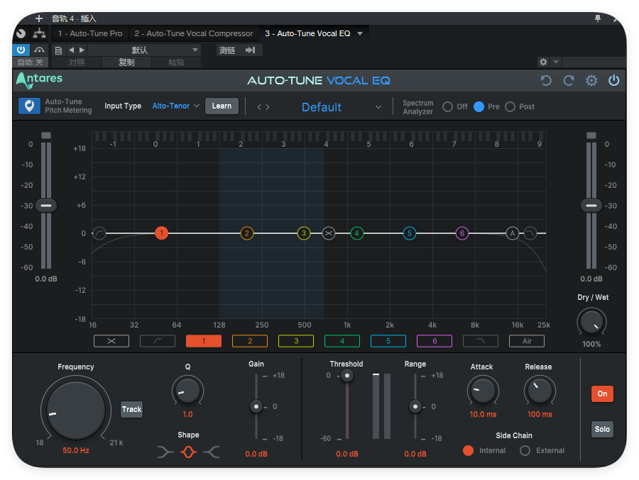The width and height of the screenshot is (639, 480).
Task: Open host gear settings icon
Action: coord(543,62)
